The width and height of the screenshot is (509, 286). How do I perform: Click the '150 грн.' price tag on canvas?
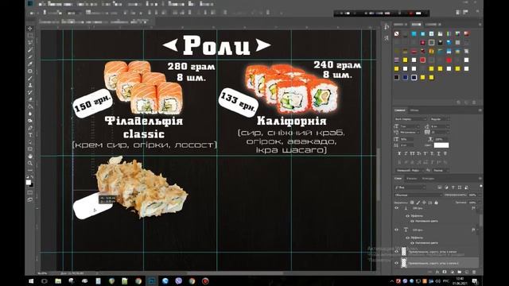pyautogui.click(x=92, y=103)
